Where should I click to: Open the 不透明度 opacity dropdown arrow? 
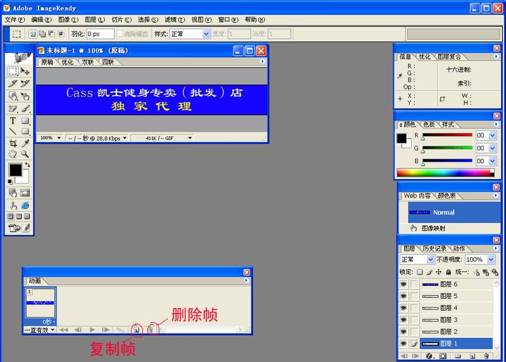pos(491,259)
